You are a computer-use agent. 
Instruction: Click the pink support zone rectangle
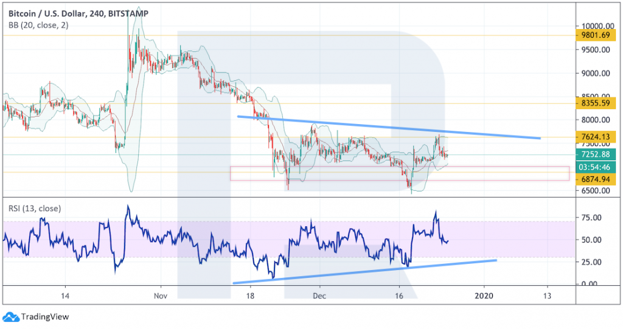click(400, 173)
